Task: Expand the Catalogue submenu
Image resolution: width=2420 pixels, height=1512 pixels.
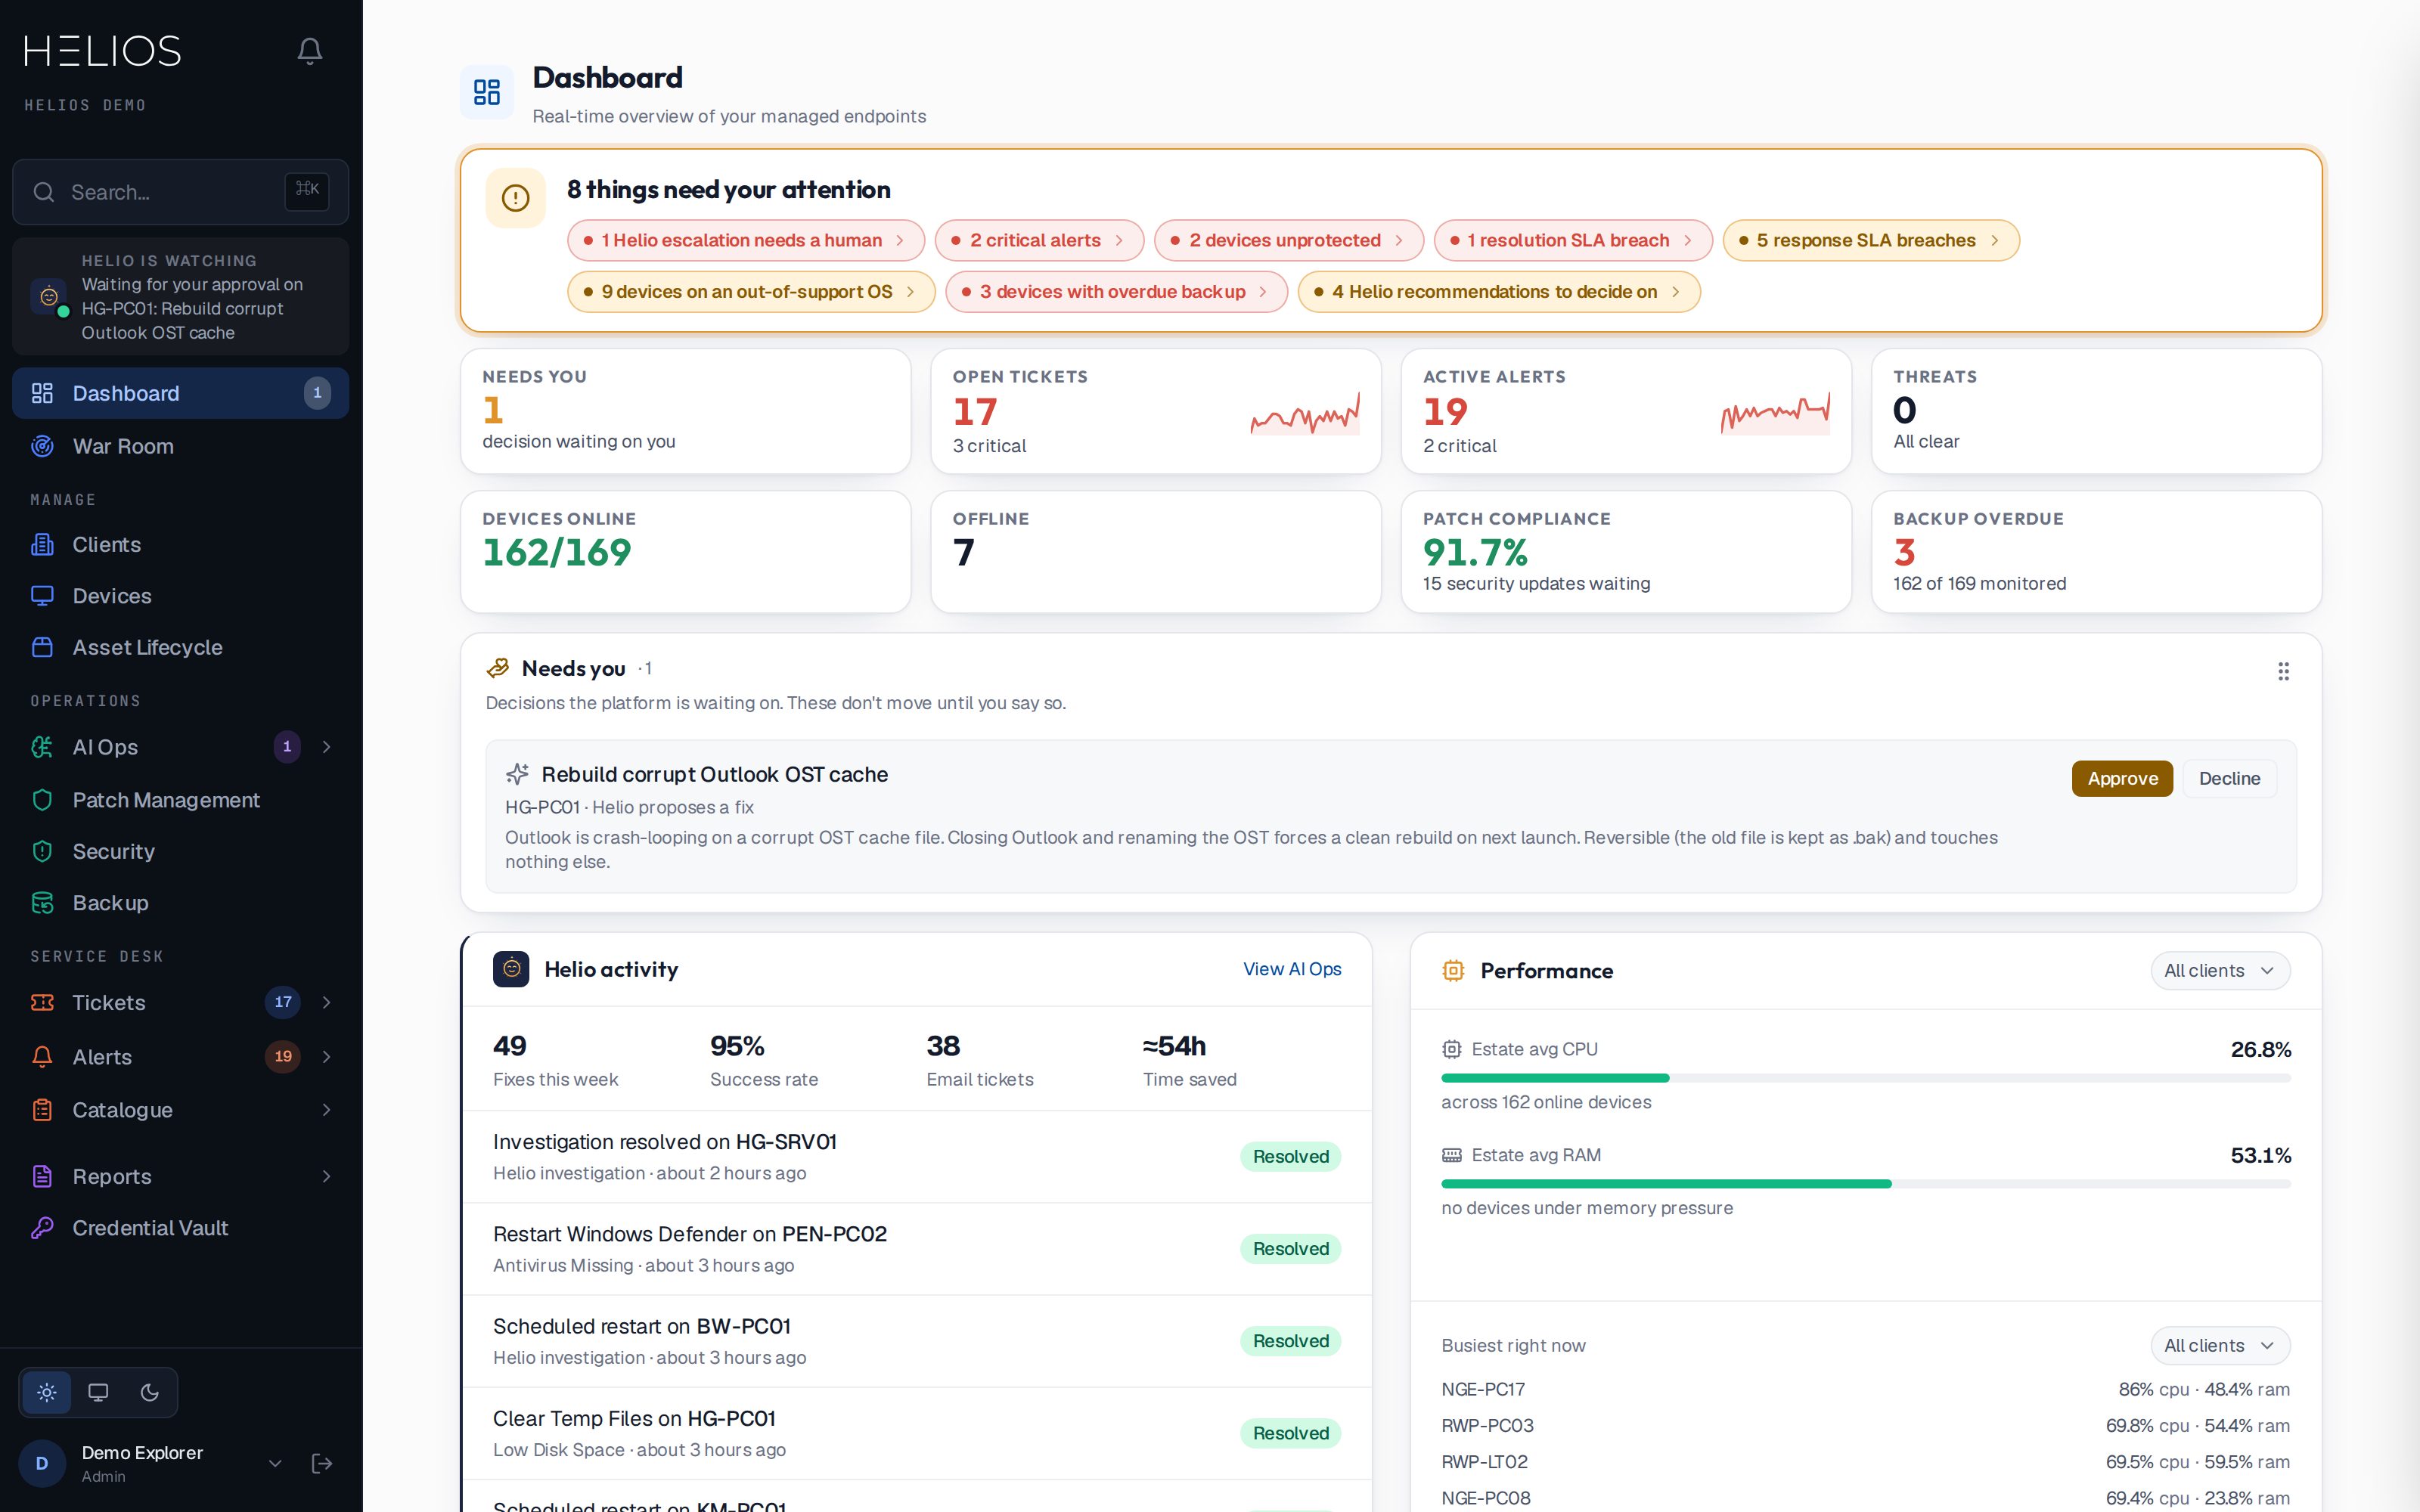Action: (x=326, y=1110)
